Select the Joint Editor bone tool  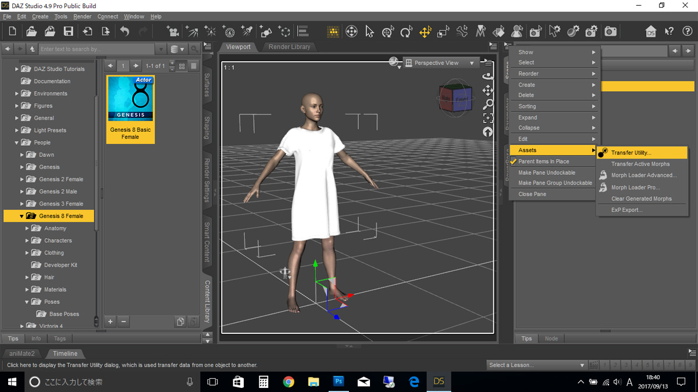(462, 31)
